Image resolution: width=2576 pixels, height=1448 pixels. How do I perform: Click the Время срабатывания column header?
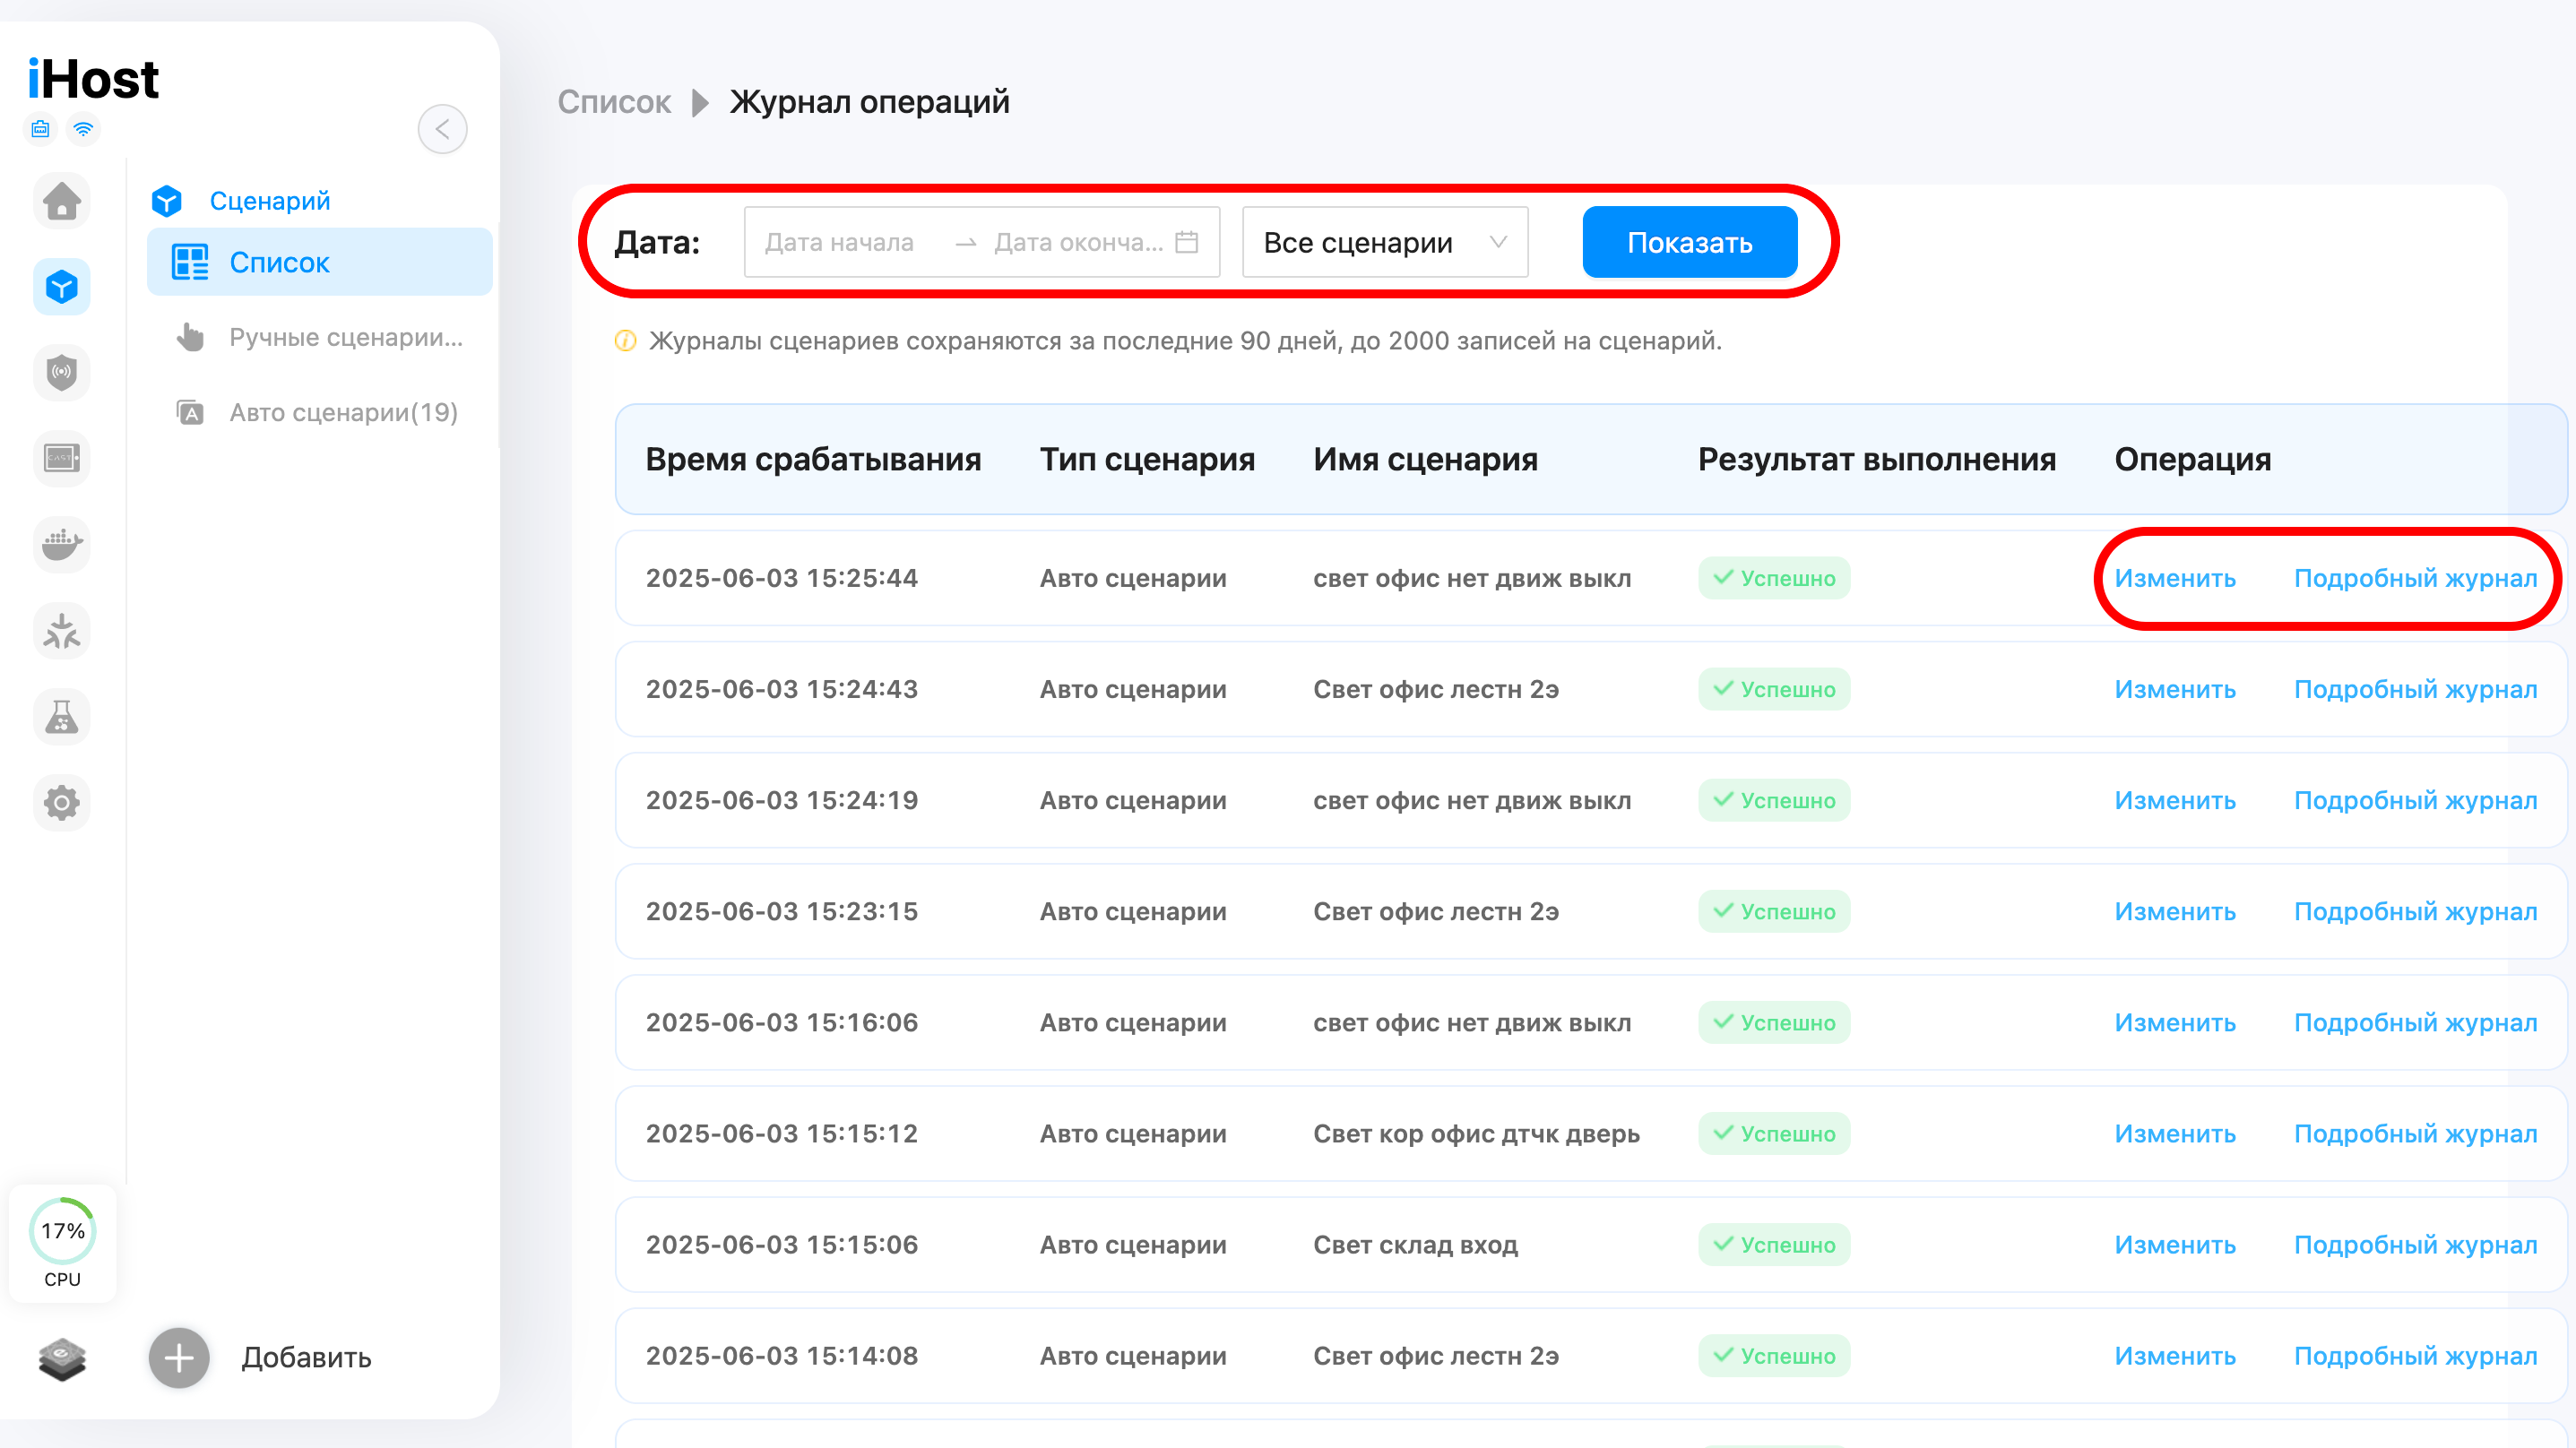(x=813, y=460)
